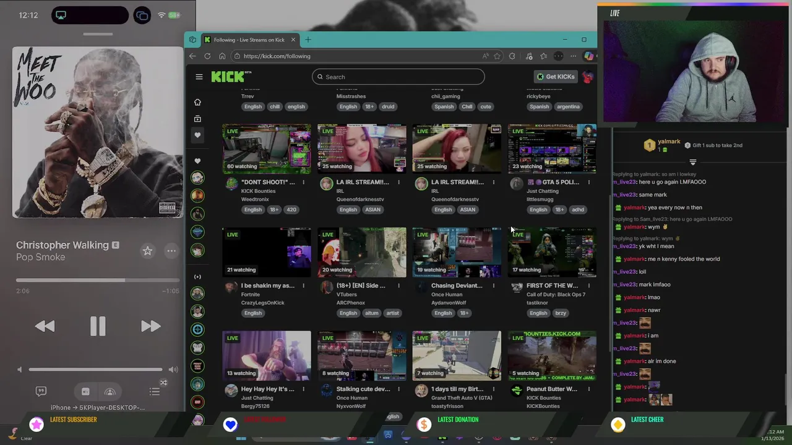This screenshot has height=445, width=792.
Task: Select the Apple TV output button
Action: (x=85, y=391)
